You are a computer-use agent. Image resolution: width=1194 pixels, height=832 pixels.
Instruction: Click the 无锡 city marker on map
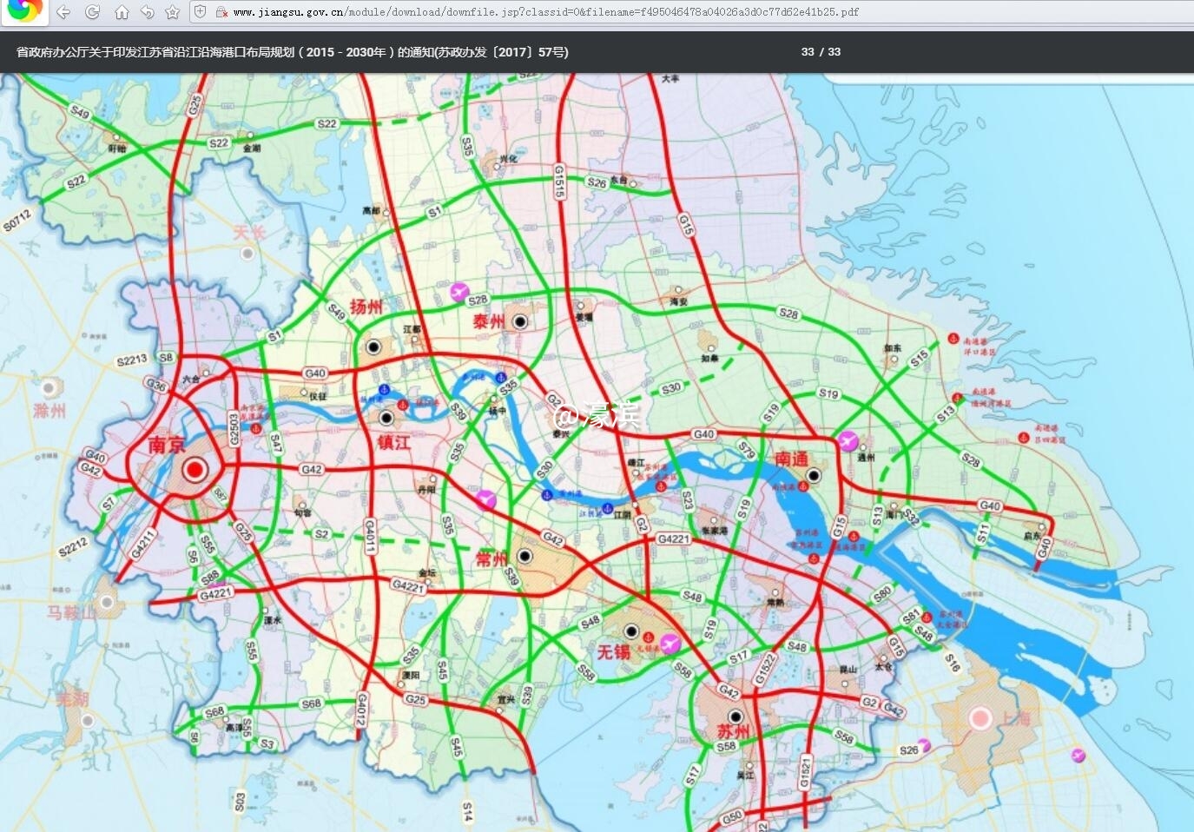(631, 631)
